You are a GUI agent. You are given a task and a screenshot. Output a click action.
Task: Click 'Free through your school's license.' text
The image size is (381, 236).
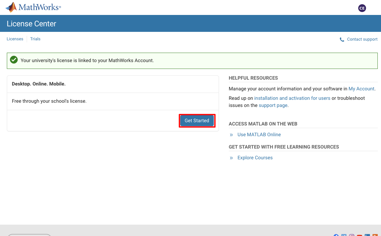[49, 101]
